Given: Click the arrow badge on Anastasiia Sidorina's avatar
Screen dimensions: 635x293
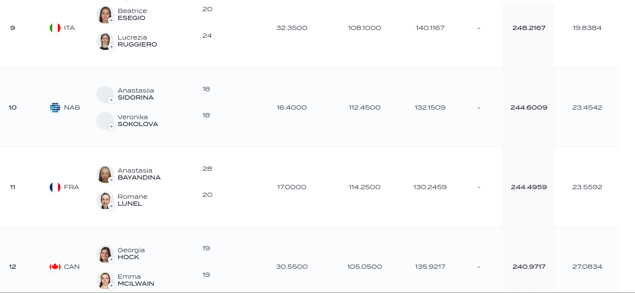Looking at the screenshot, I should (x=111, y=100).
